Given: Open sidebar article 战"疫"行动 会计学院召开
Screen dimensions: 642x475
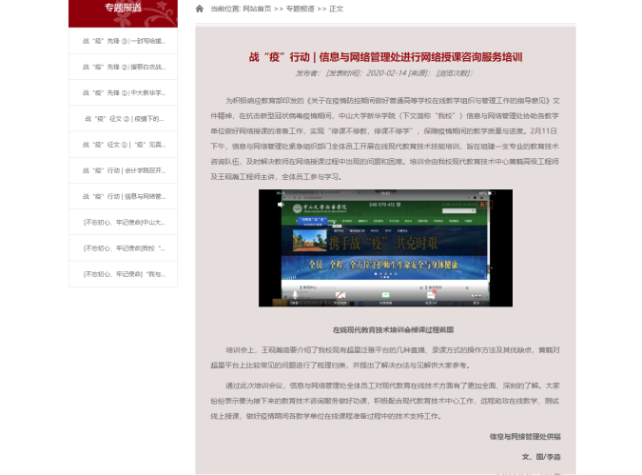Looking at the screenshot, I should pos(123,170).
